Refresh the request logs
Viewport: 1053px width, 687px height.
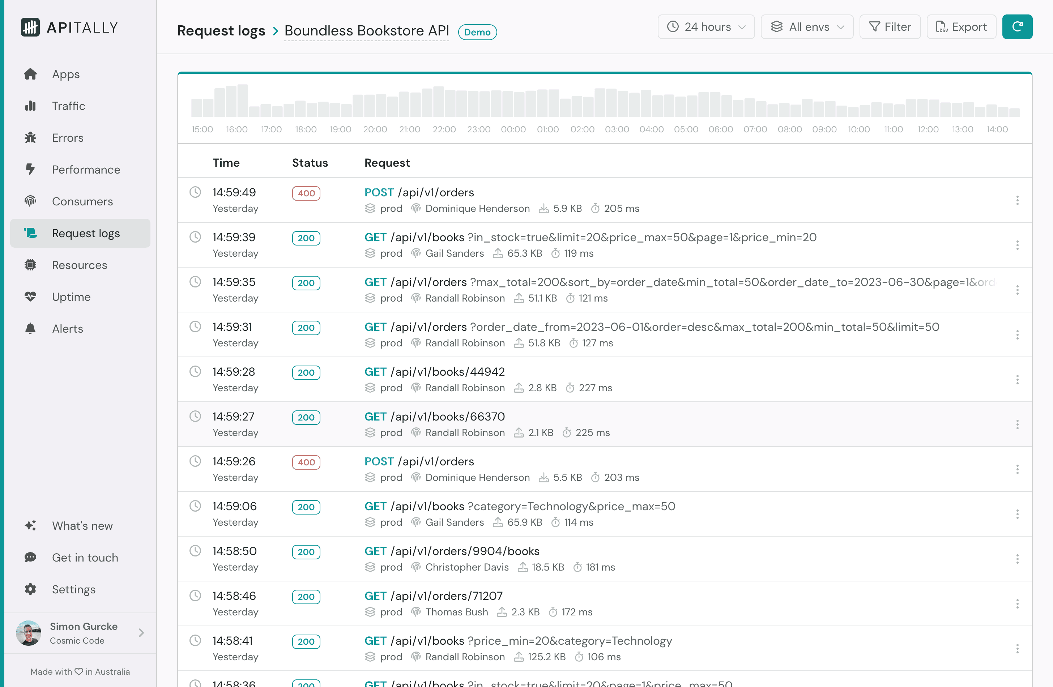[x=1017, y=26]
